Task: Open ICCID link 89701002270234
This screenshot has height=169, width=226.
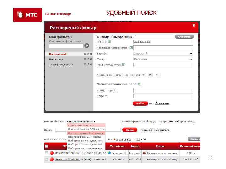Action: click(x=68, y=159)
